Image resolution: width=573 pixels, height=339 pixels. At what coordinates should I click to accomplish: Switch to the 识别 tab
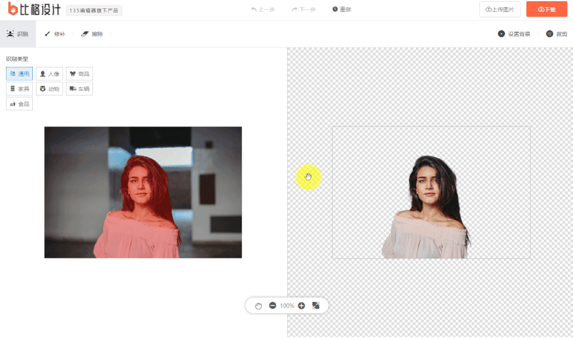[17, 34]
